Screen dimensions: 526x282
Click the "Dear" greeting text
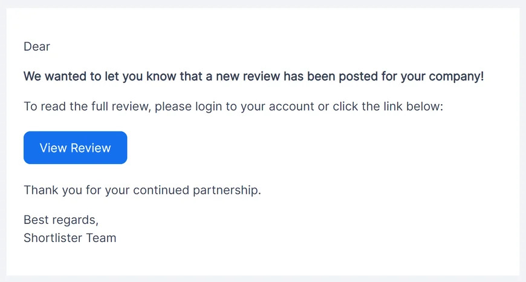pyautogui.click(x=37, y=47)
